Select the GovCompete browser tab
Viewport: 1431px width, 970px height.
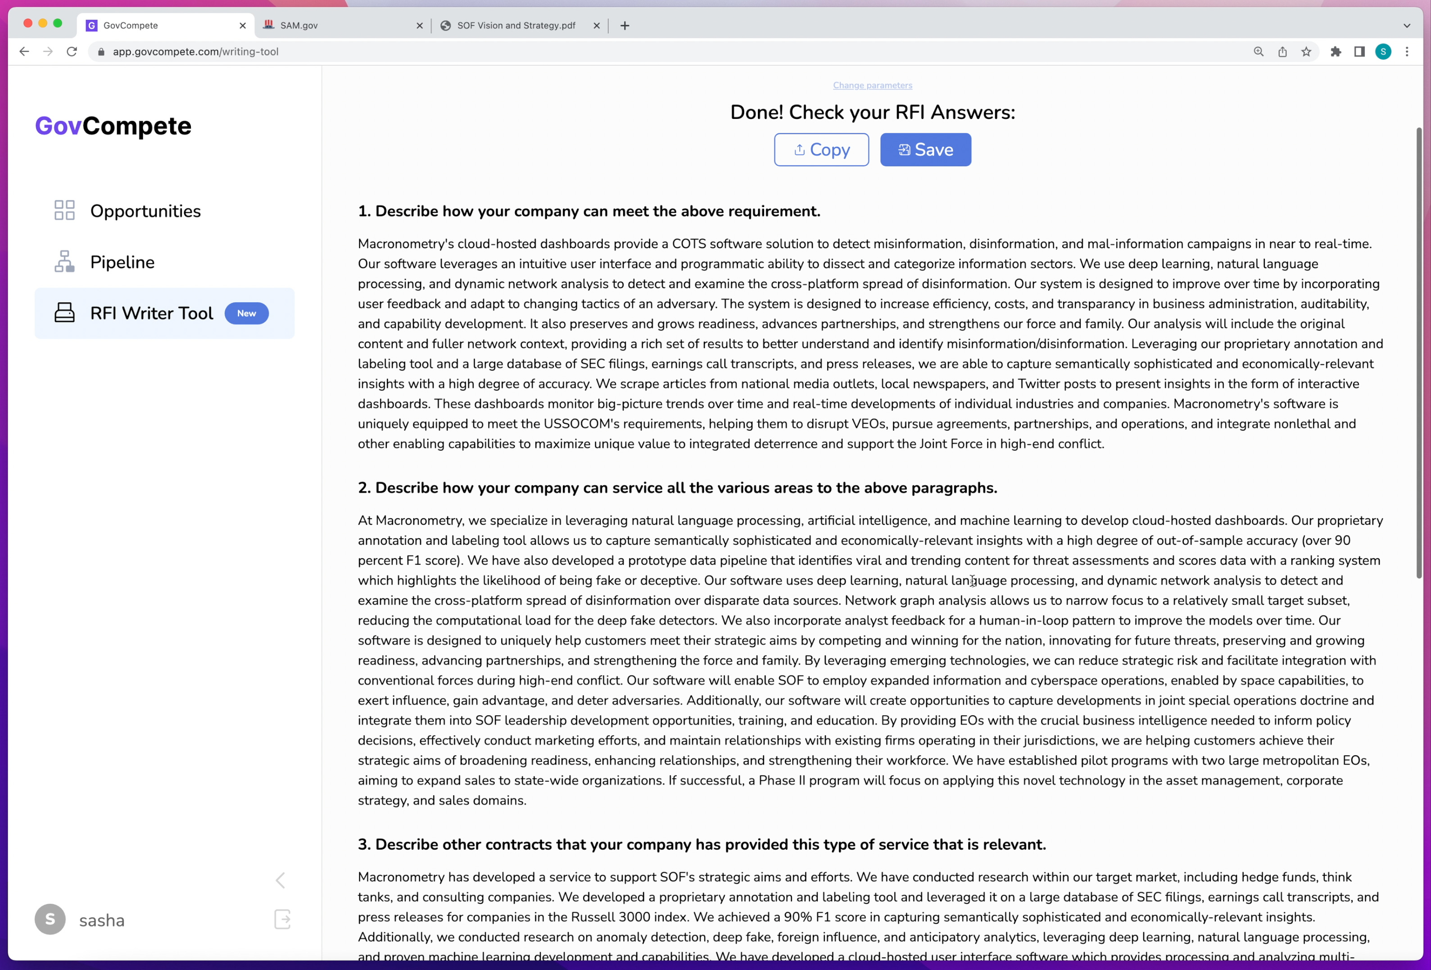pos(166,25)
